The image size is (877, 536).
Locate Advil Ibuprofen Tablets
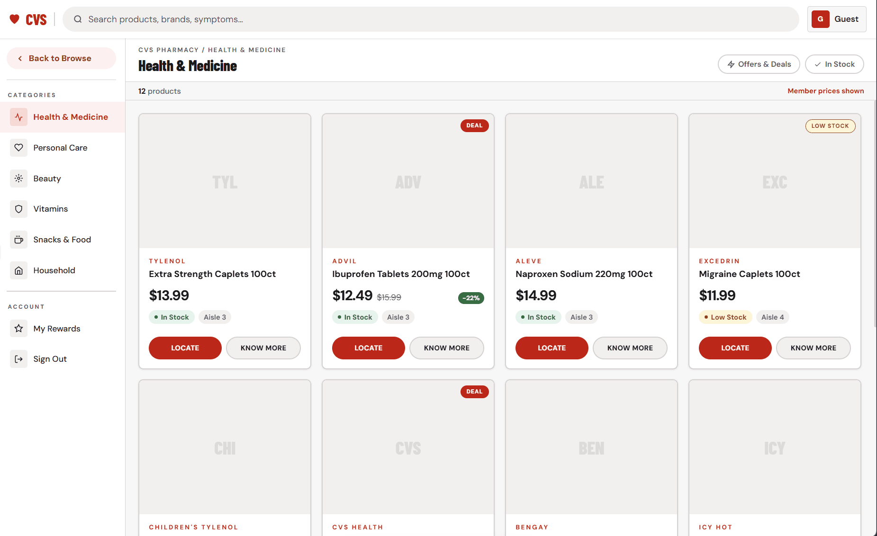click(368, 348)
